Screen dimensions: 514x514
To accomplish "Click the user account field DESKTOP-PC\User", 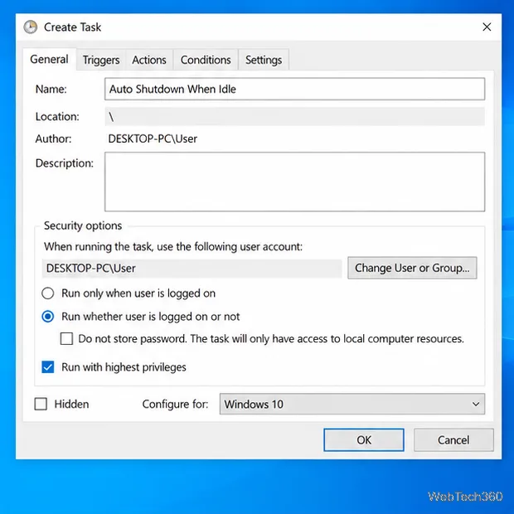I will 192,268.
